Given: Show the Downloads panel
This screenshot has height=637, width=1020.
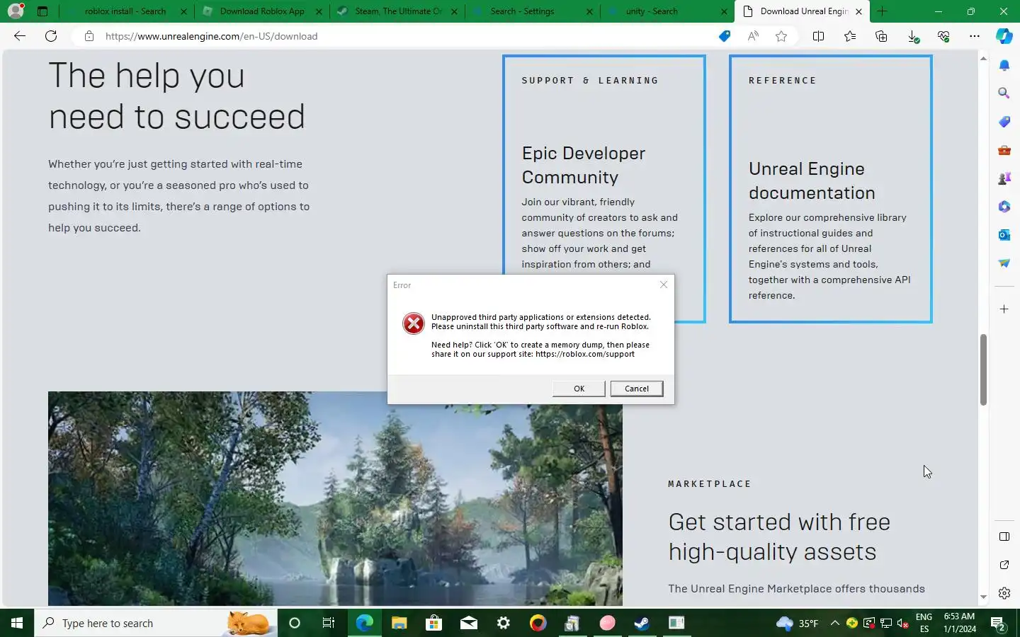Looking at the screenshot, I should click(913, 36).
